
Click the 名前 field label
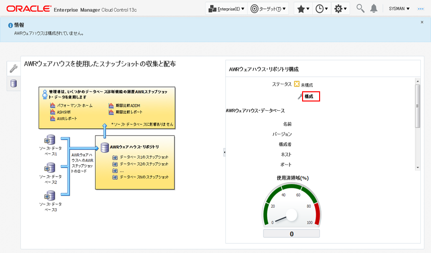(x=287, y=124)
